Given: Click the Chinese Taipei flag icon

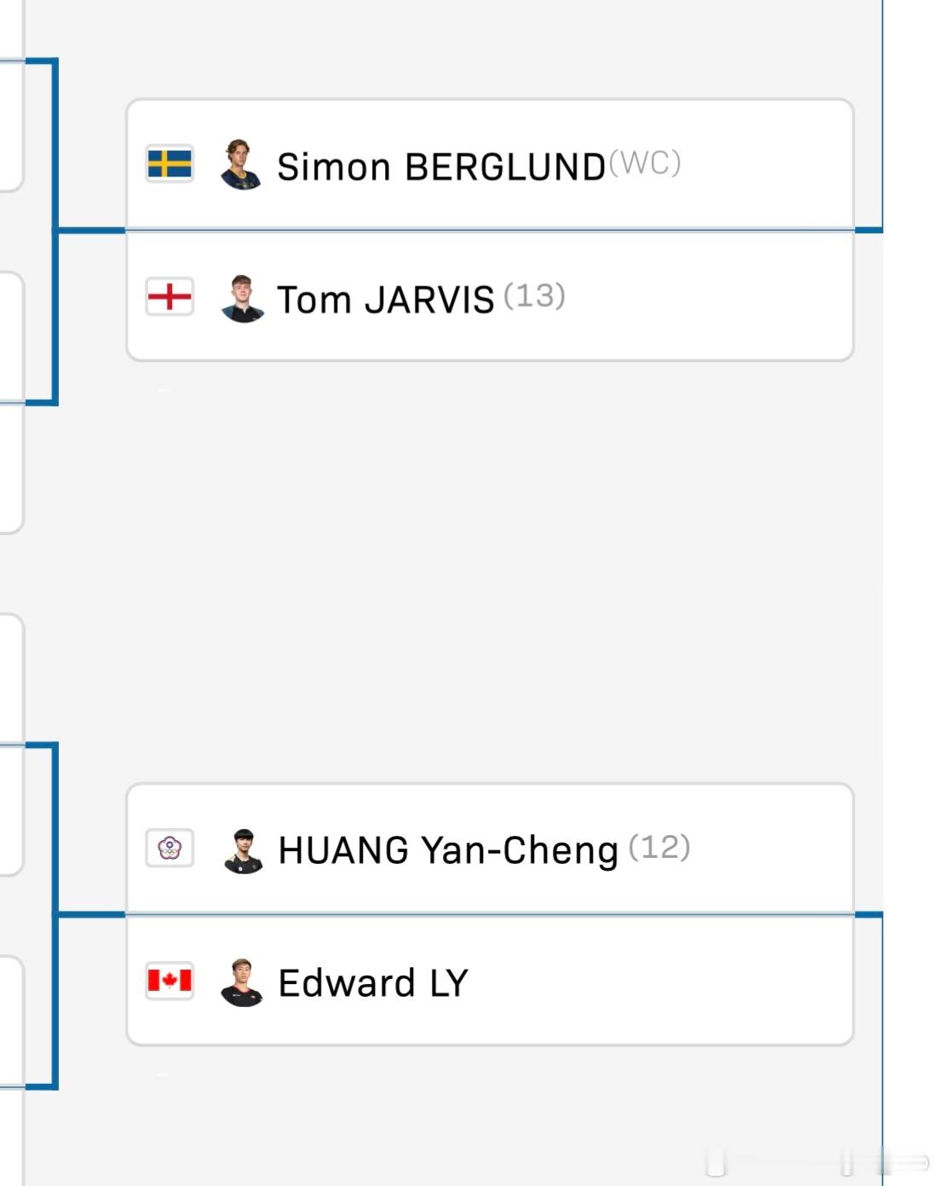Looking at the screenshot, I should coord(170,848).
